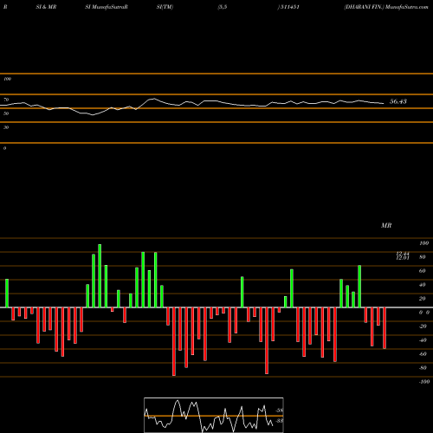433x433 pixels.
Task: Click the RSI axis label 0
Action: [x=4, y=148]
